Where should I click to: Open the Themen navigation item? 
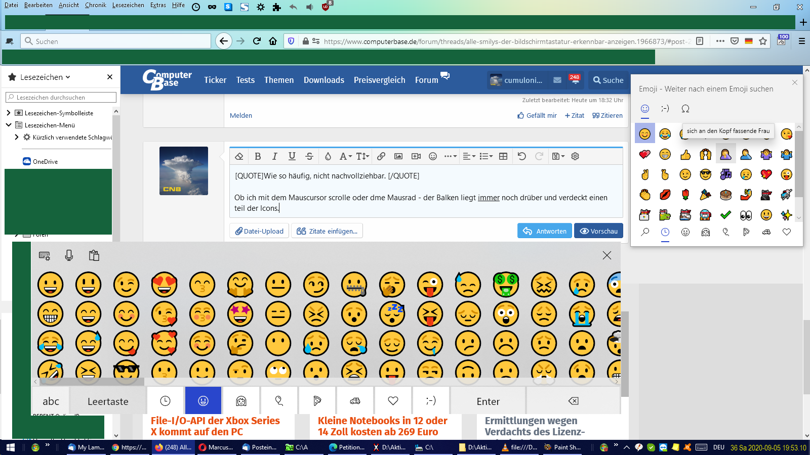[x=279, y=80]
